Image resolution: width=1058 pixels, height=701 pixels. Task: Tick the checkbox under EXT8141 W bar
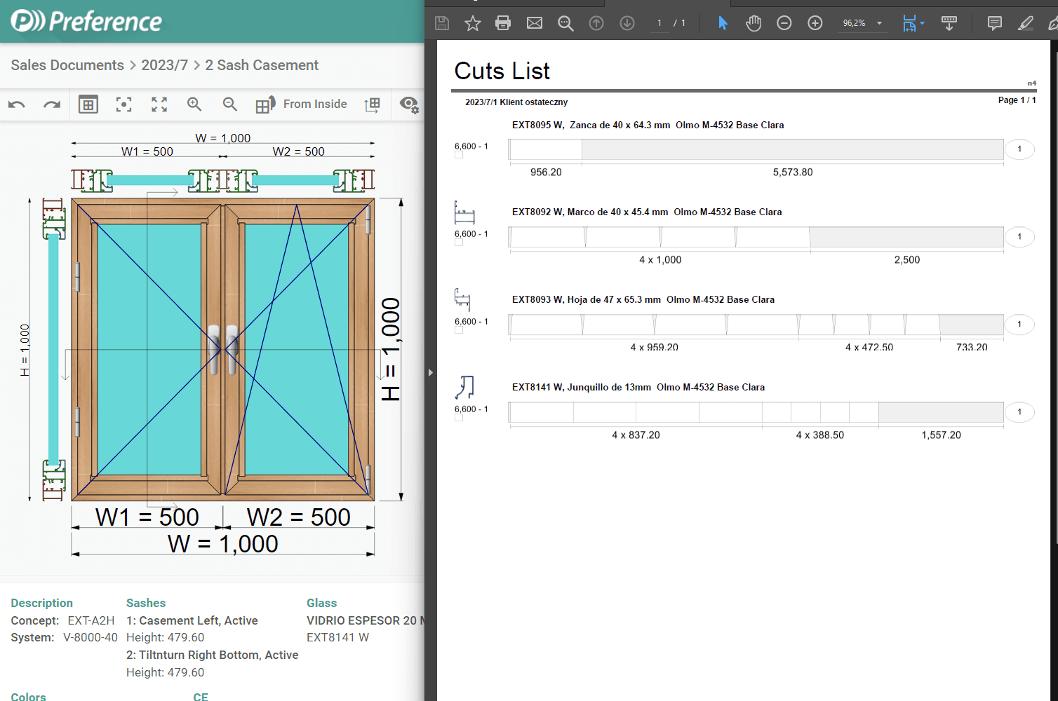pos(459,418)
